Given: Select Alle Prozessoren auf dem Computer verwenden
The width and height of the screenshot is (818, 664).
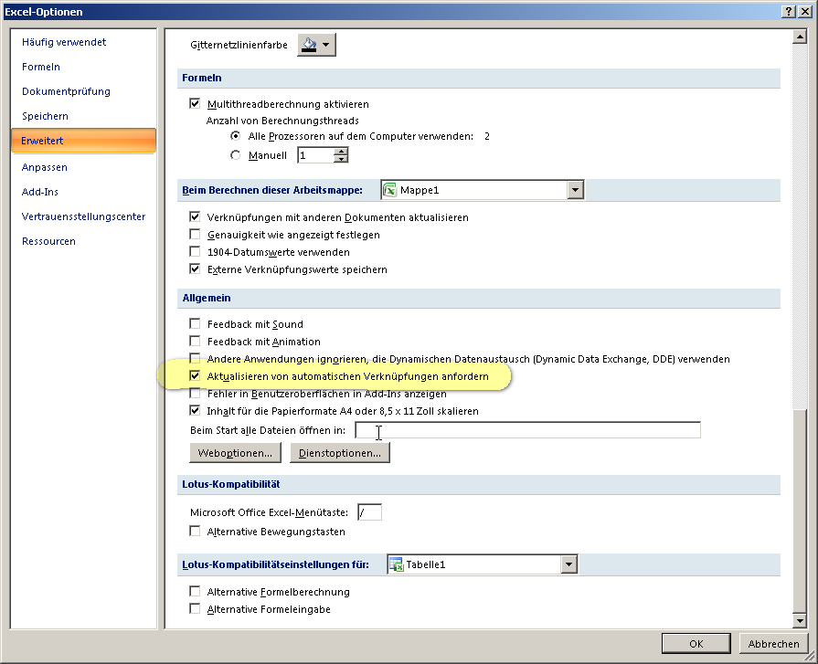Looking at the screenshot, I should (x=236, y=136).
